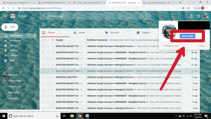
Task: Open the Google apps grid icon
Action: click(x=198, y=16)
